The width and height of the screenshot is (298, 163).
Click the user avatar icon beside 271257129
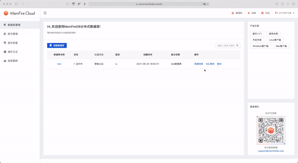pyautogui.click(x=276, y=13)
